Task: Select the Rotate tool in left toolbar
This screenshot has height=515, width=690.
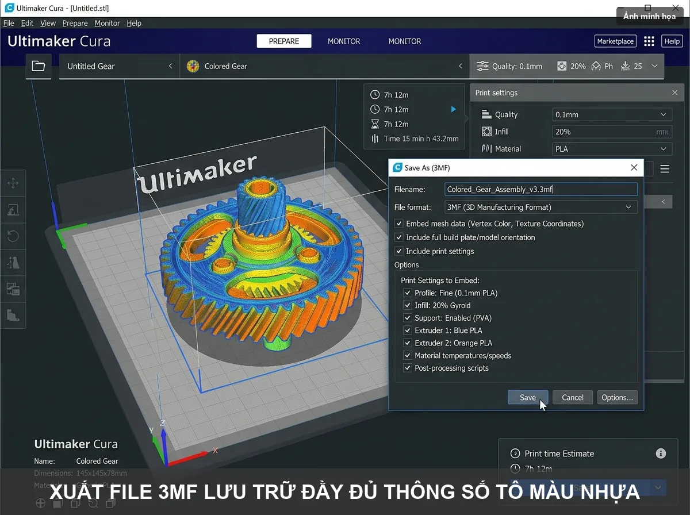Action: pos(13,236)
